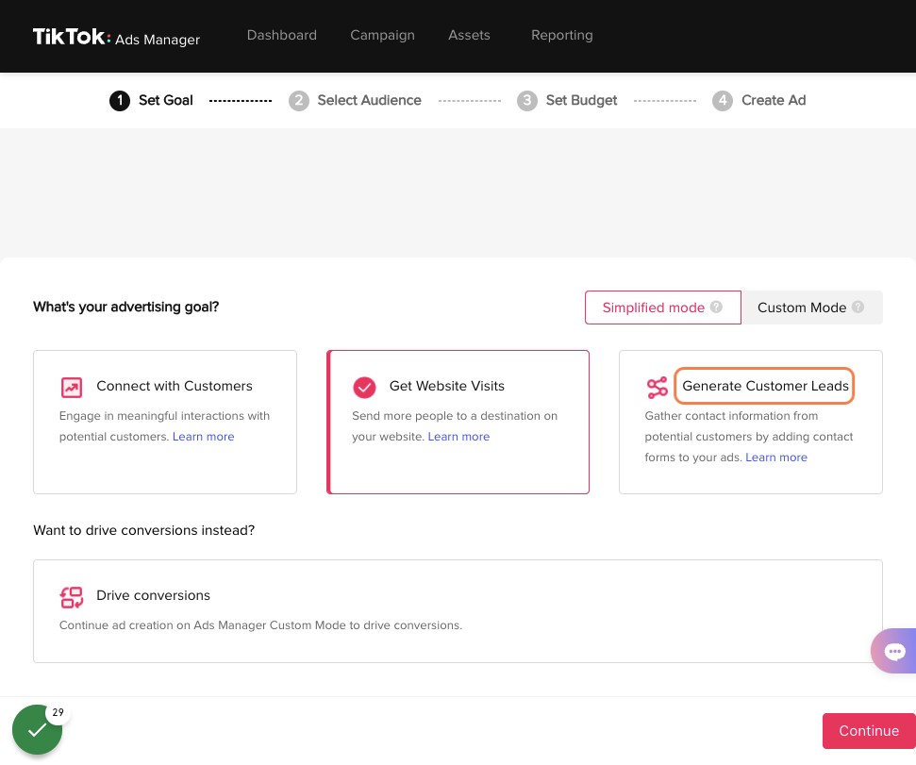The height and width of the screenshot is (765, 916).
Task: Click the Set Budget step label
Action: [581, 100]
